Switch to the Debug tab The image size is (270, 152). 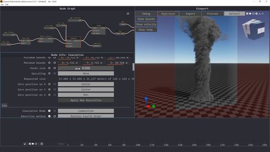146,14
